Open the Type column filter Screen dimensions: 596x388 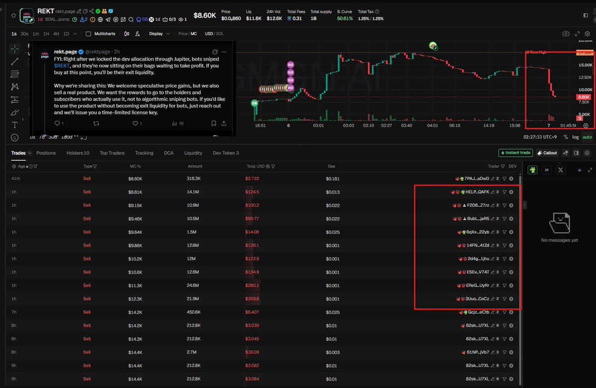click(x=95, y=166)
